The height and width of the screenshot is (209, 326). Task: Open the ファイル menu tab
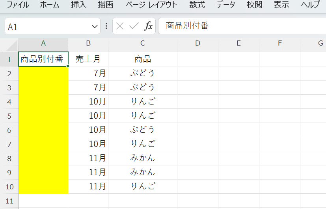(x=18, y=5)
